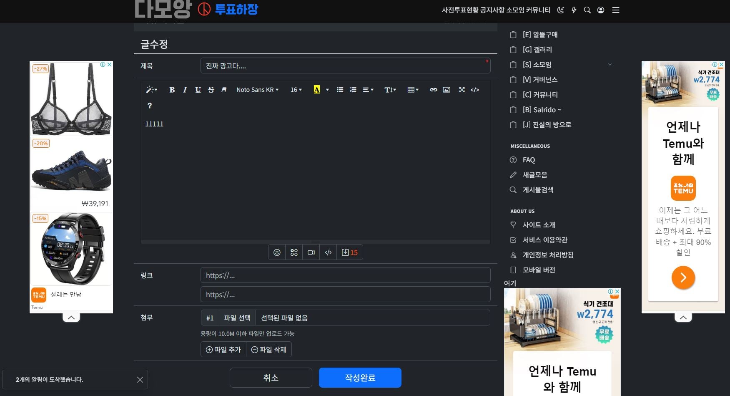
Task: Open FAQ in sidebar menu
Action: pos(529,160)
